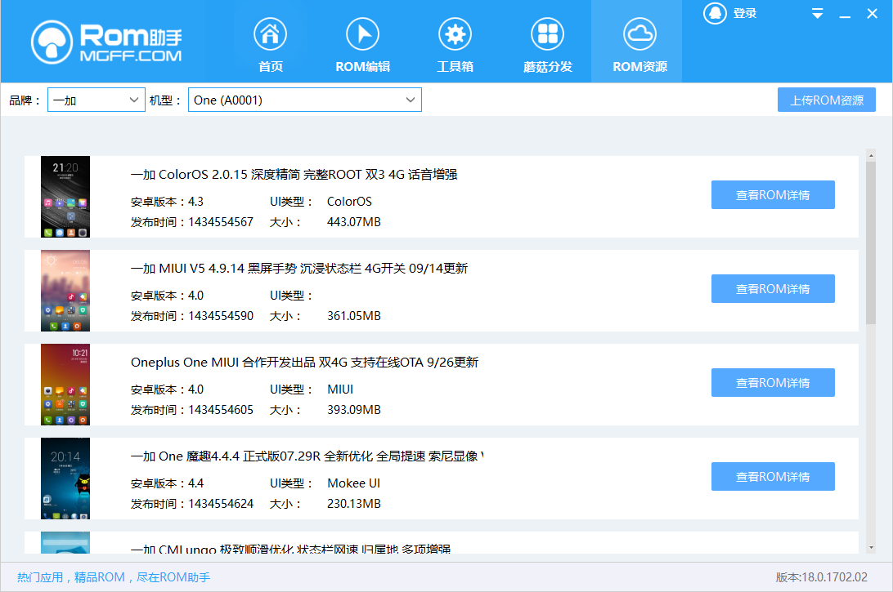View ROM details for 魔趣4.4.4 ROM
Image resolution: width=893 pixels, height=592 pixels.
[x=773, y=477]
